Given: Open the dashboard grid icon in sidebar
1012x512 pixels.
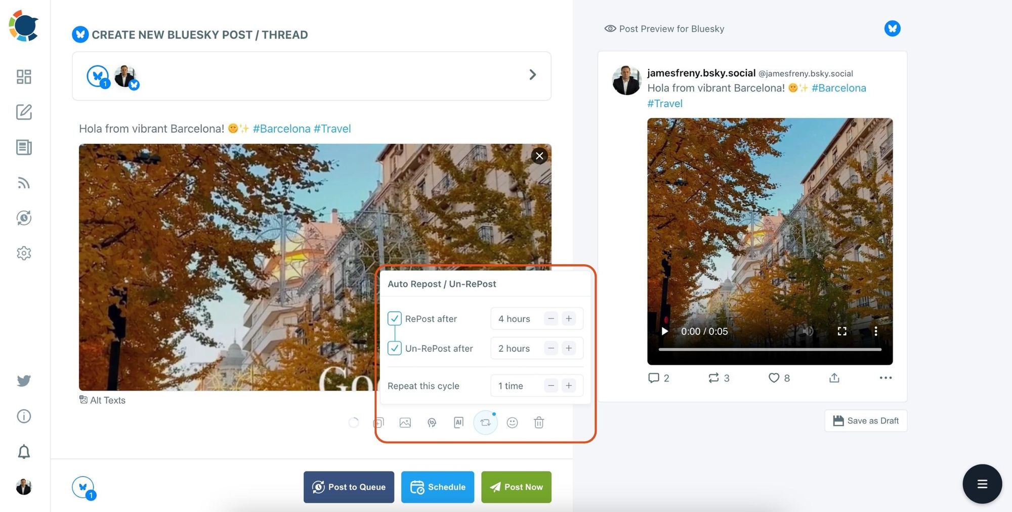Looking at the screenshot, I should 24,76.
